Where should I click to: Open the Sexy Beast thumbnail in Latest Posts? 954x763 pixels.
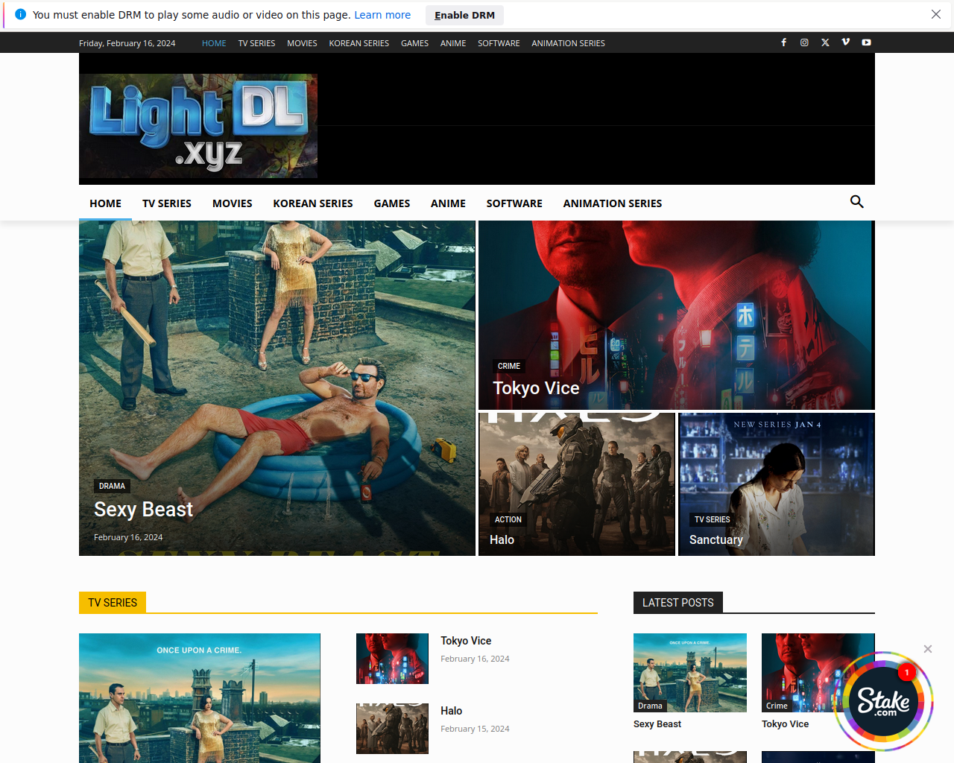[690, 673]
